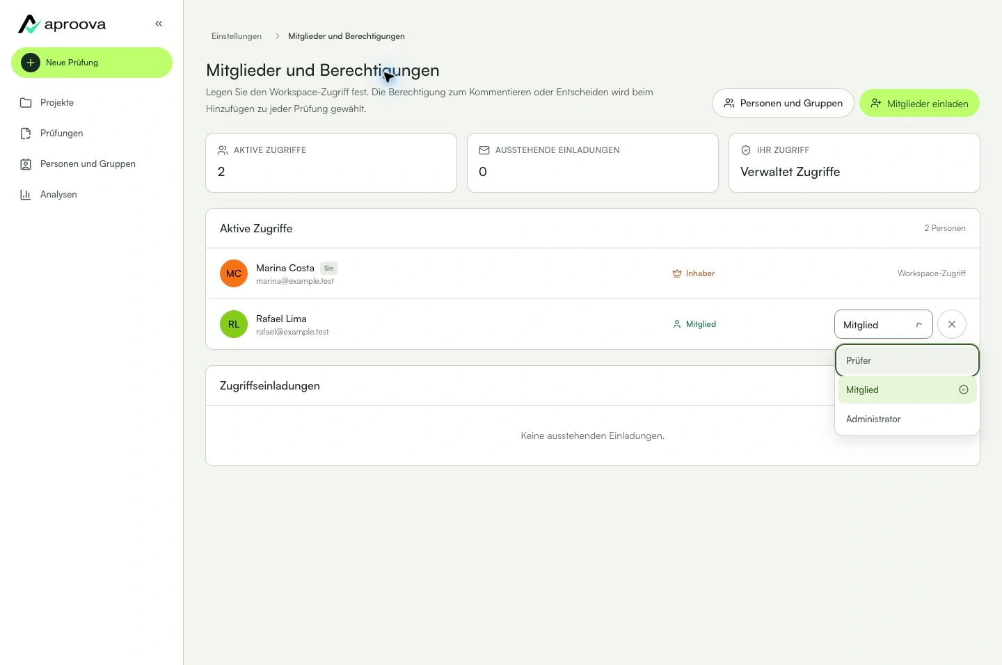Start a new review with Neue Prüfung
Image resolution: width=1002 pixels, height=665 pixels.
click(x=92, y=63)
